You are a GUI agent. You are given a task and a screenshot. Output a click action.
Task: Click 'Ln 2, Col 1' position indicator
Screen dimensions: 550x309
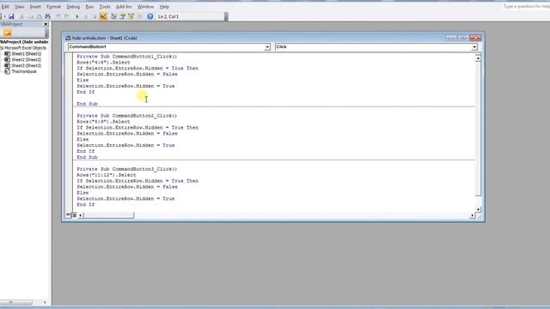[x=168, y=16]
